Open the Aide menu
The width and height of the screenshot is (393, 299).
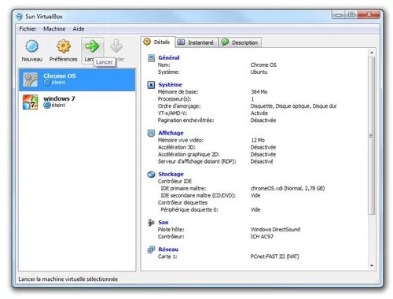click(79, 29)
